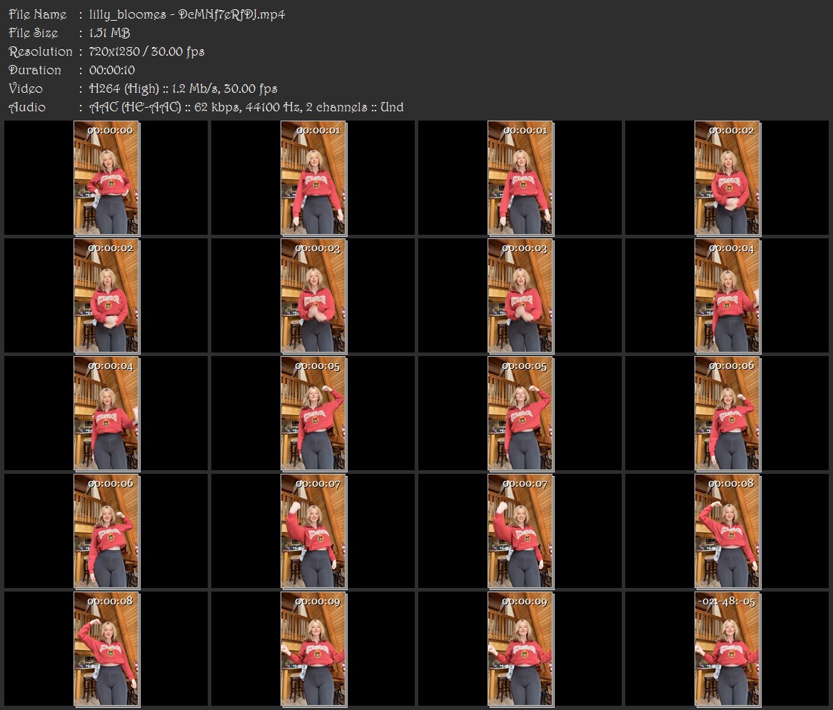Open the left thumbnail stamped 00:00:09

coord(313,649)
